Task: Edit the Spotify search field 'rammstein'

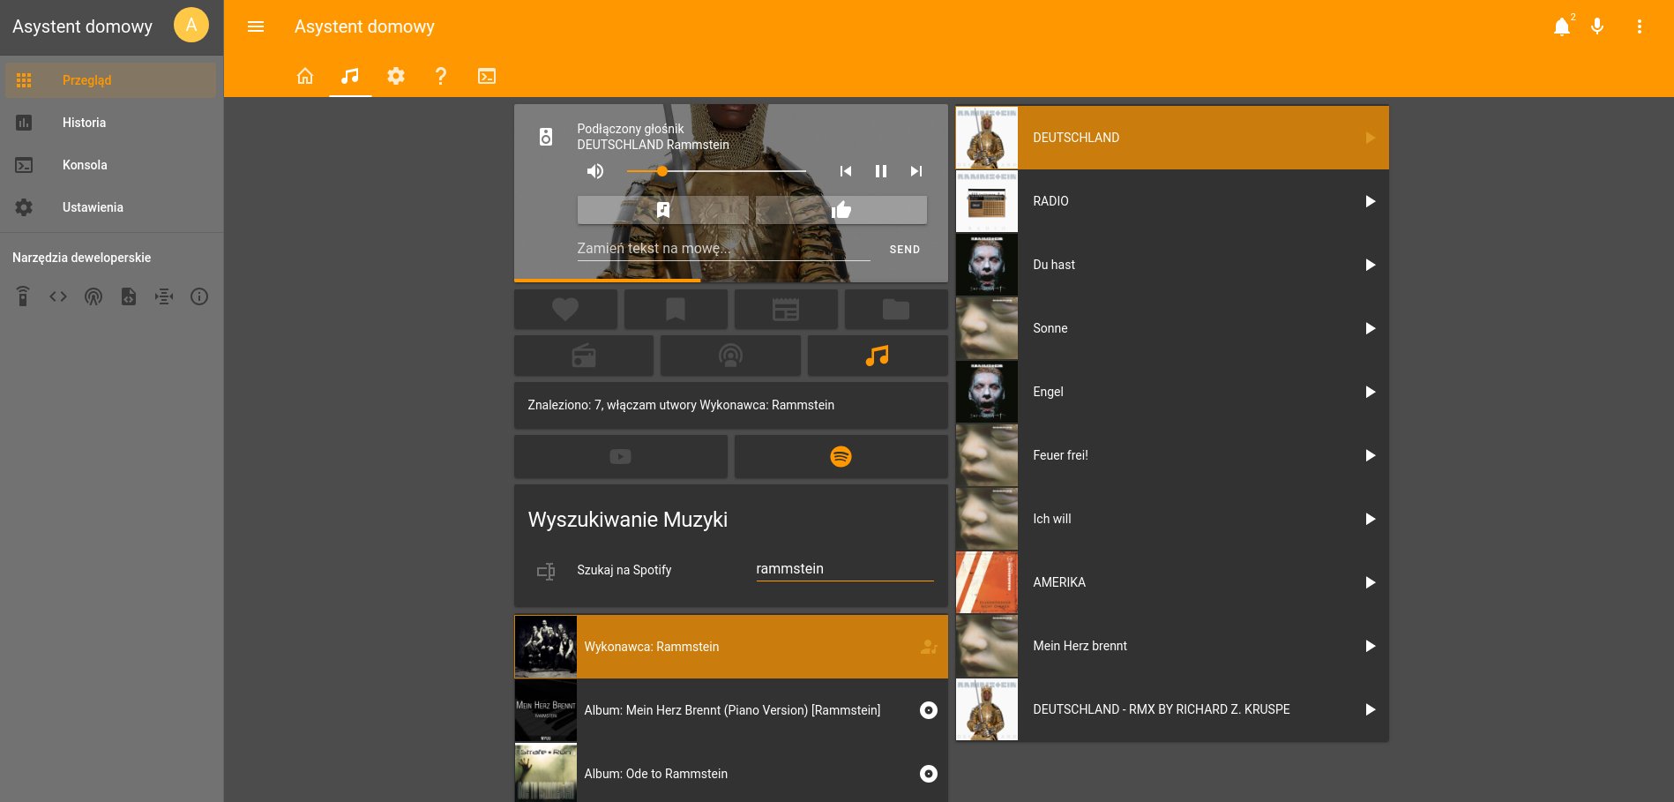Action: 844,569
